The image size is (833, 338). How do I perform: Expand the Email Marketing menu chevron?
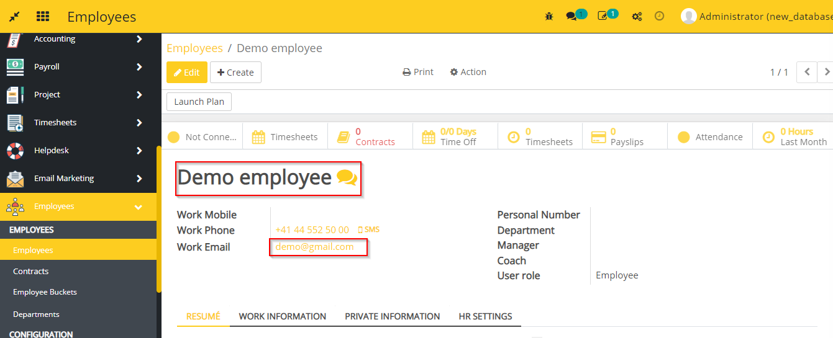[x=139, y=179]
